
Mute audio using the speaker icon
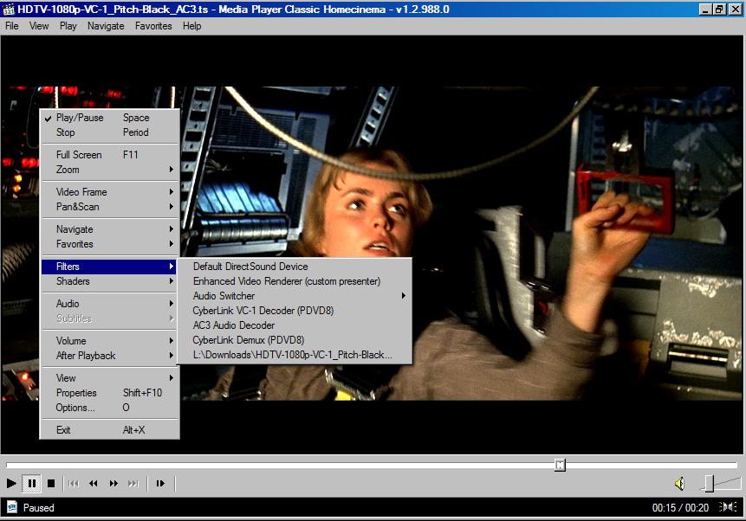click(680, 483)
